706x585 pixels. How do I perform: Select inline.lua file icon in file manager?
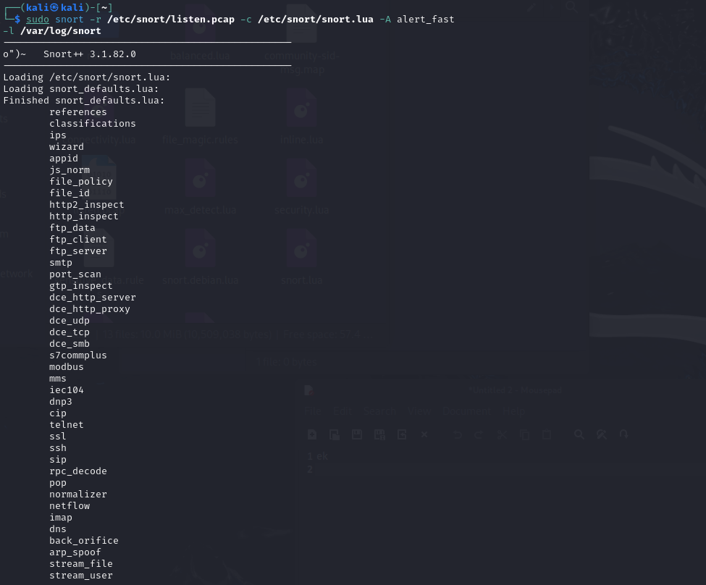click(x=301, y=108)
